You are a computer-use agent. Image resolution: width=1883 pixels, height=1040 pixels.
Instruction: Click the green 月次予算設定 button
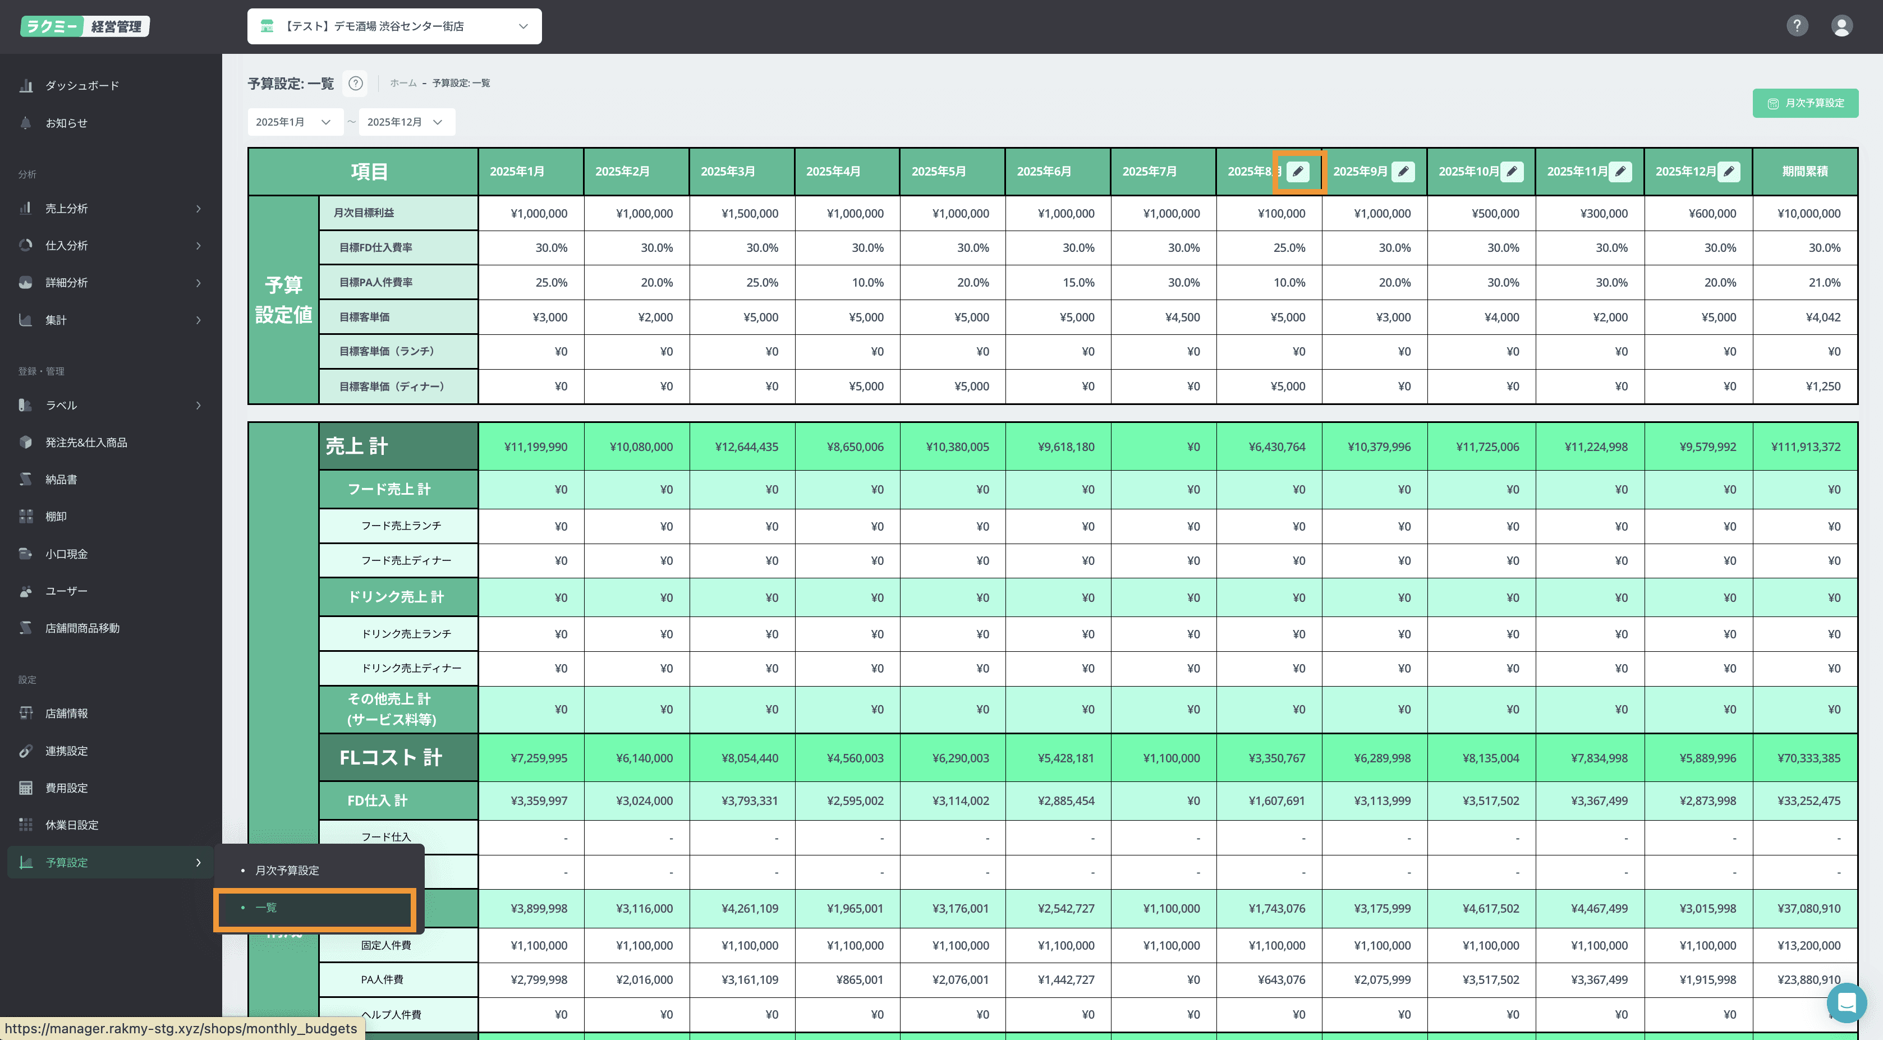click(x=1805, y=103)
